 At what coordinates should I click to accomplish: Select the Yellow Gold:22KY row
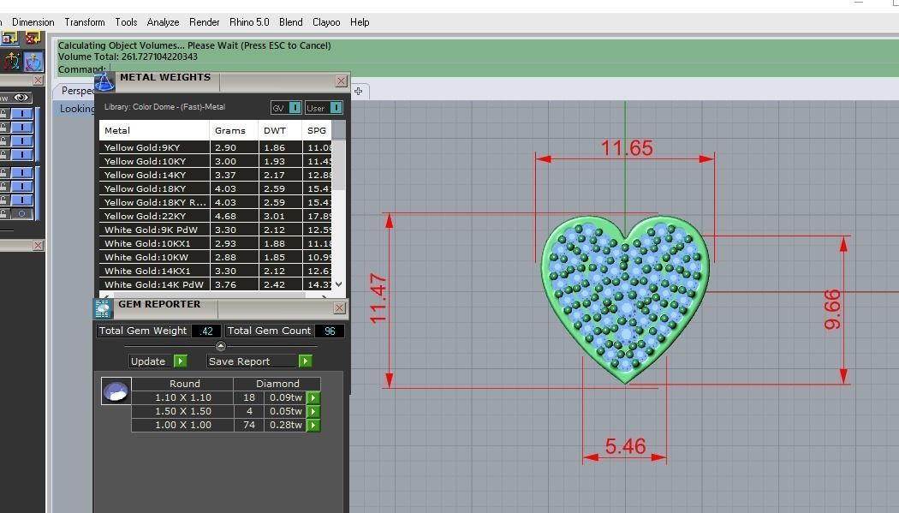(x=216, y=216)
